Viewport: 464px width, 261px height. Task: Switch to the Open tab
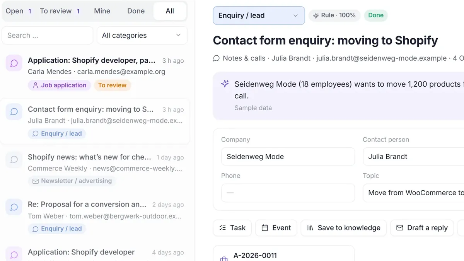coord(18,11)
